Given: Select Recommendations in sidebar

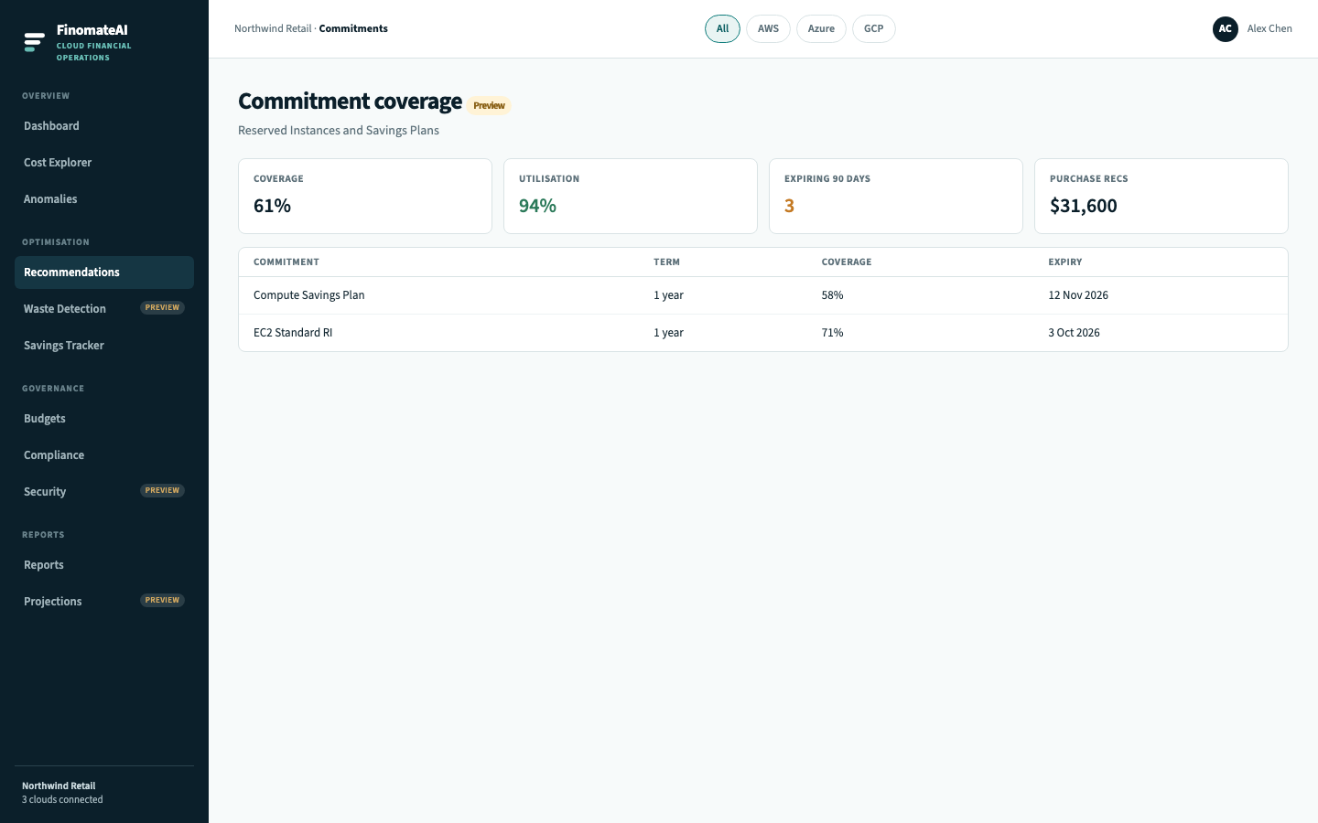Looking at the screenshot, I should 104,273.
